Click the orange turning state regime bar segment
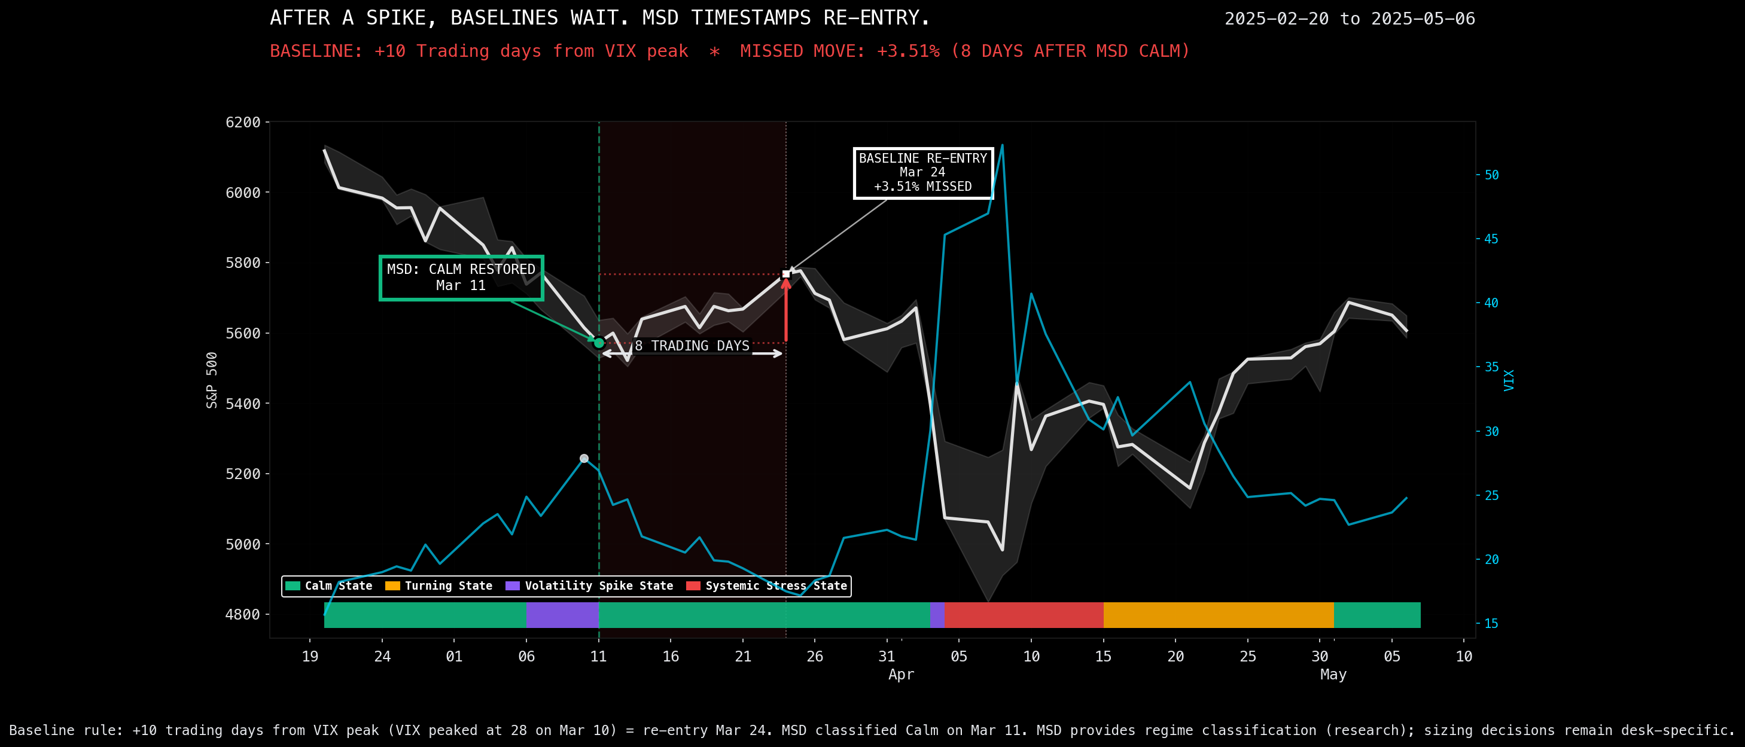The height and width of the screenshot is (747, 1745). [x=1218, y=615]
